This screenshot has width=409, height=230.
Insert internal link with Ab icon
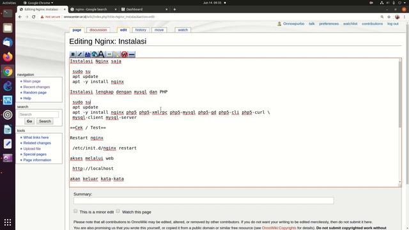click(x=88, y=54)
